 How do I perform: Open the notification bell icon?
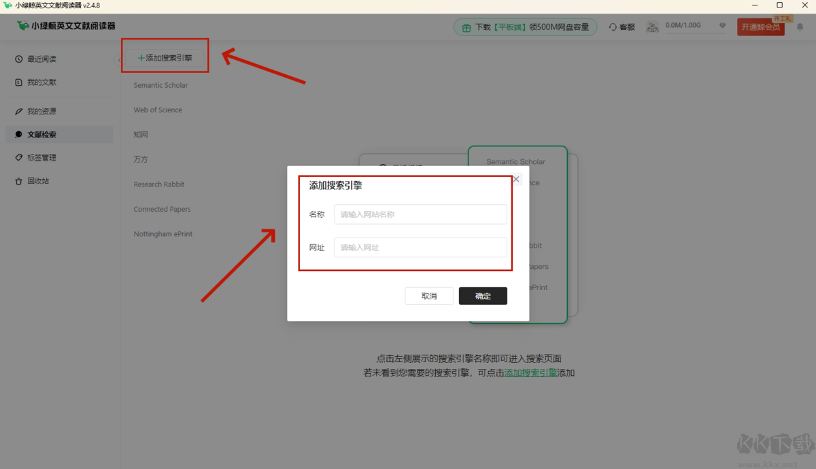800,27
